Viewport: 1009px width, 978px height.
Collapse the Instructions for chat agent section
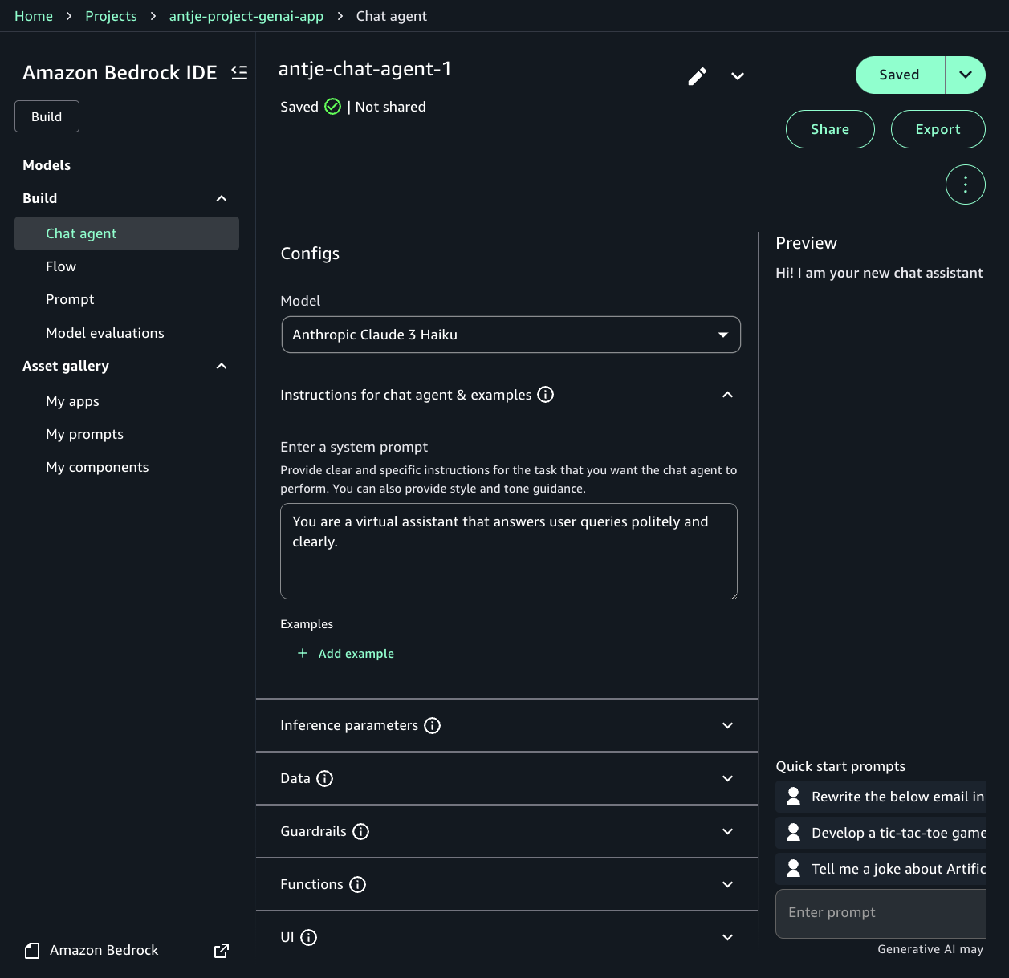728,395
